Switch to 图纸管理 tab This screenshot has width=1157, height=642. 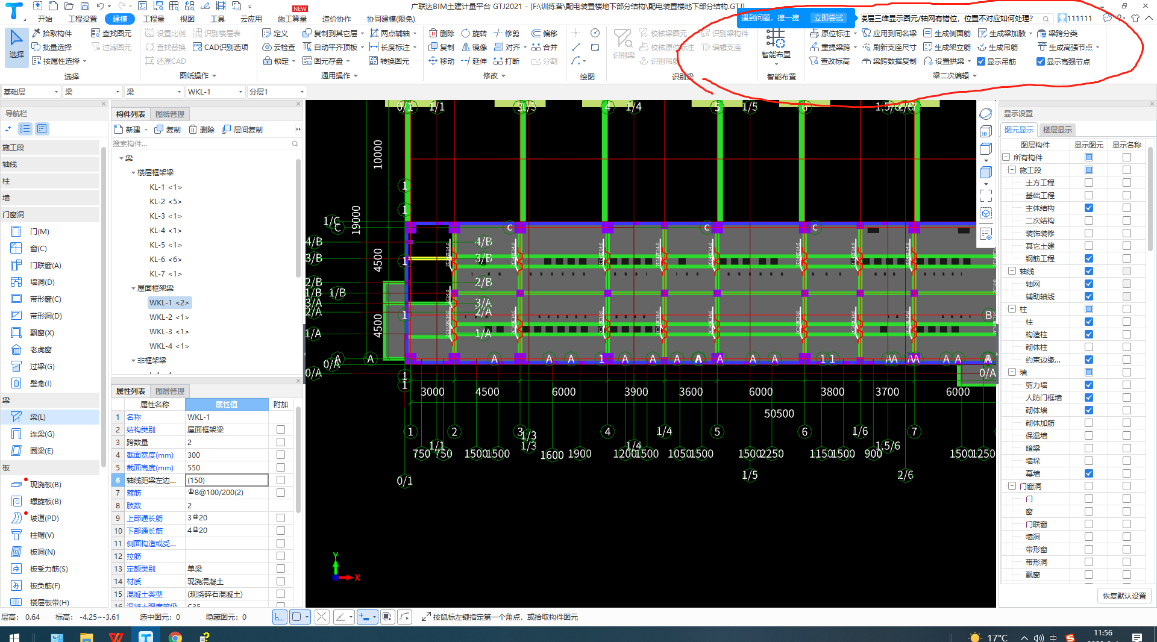pos(170,114)
